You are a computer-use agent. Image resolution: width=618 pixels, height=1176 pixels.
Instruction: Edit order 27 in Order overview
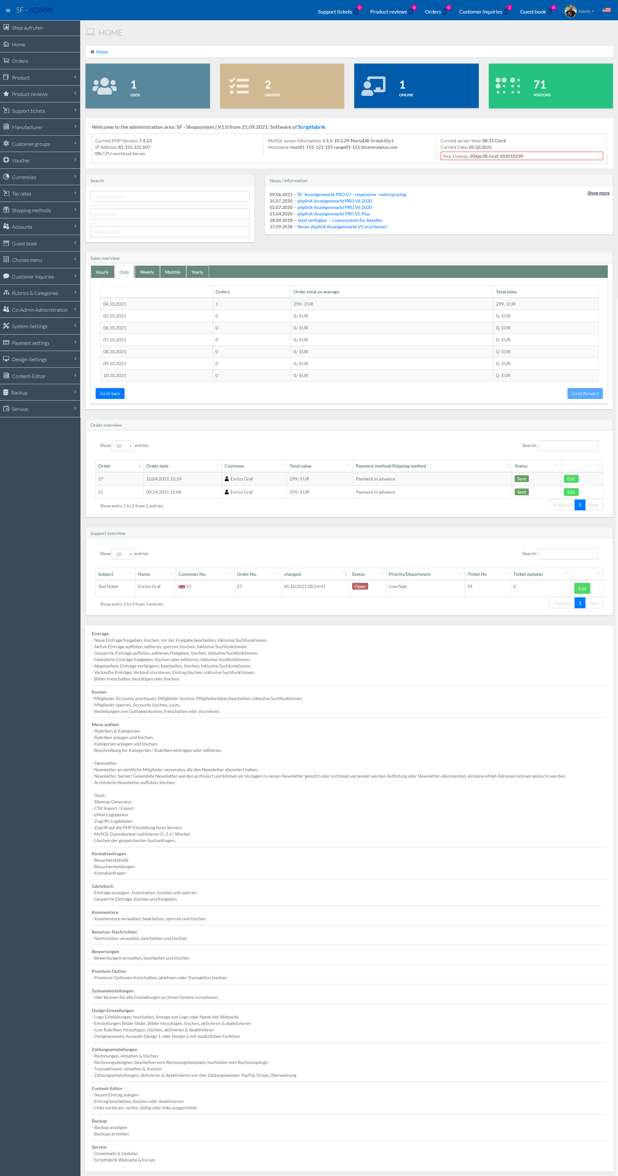click(571, 479)
